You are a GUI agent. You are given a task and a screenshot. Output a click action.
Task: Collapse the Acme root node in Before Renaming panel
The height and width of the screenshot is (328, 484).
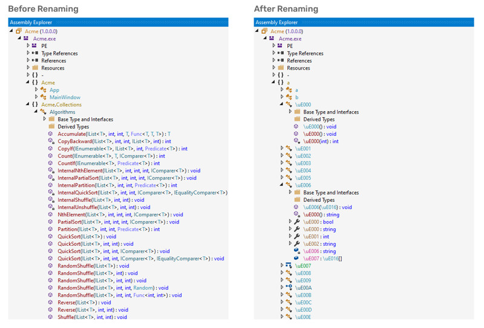[x=11, y=31]
